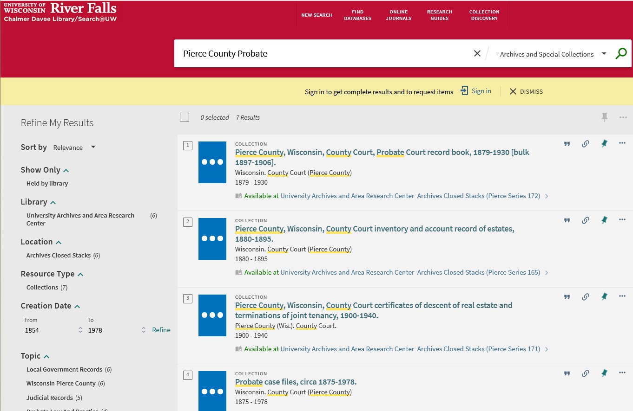Image resolution: width=633 pixels, height=411 pixels.
Task: Pin result 3 to favorites
Action: [x=604, y=297]
